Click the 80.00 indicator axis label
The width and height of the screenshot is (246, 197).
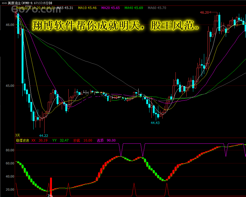pyautogui.click(x=10, y=150)
